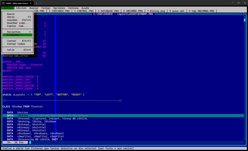248x151 pixels.
Task: Choose Cerrar todas entry
Action: coord(17,44)
